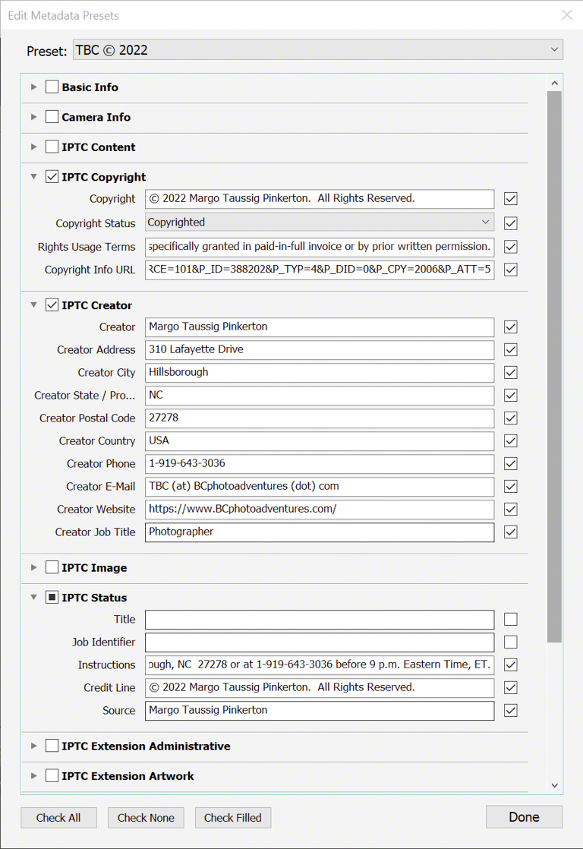Click the Creator City field Hillsborough
Image resolution: width=583 pixels, height=849 pixels.
[x=320, y=373]
